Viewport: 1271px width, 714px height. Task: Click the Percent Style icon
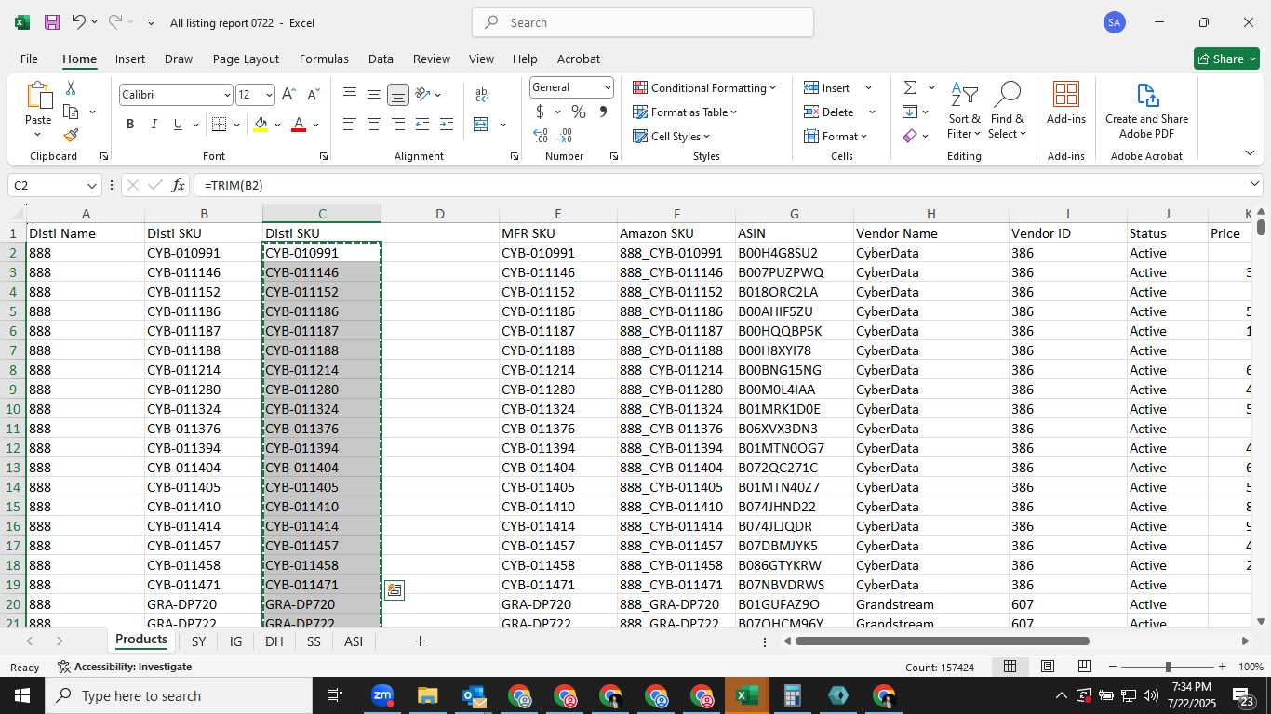pos(579,112)
